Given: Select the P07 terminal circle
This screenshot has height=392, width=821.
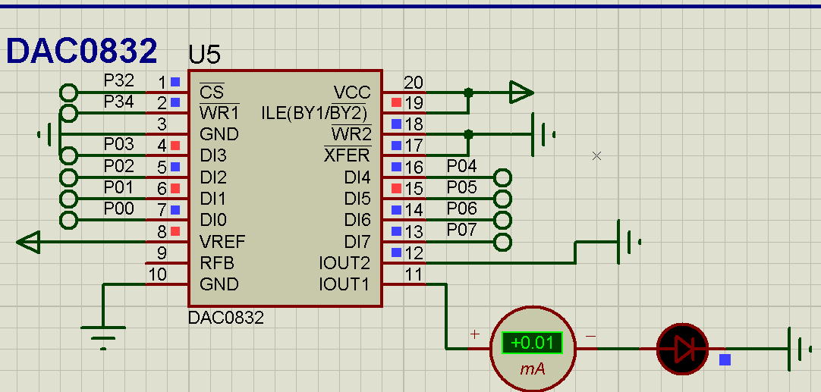Looking at the screenshot, I should coord(502,242).
